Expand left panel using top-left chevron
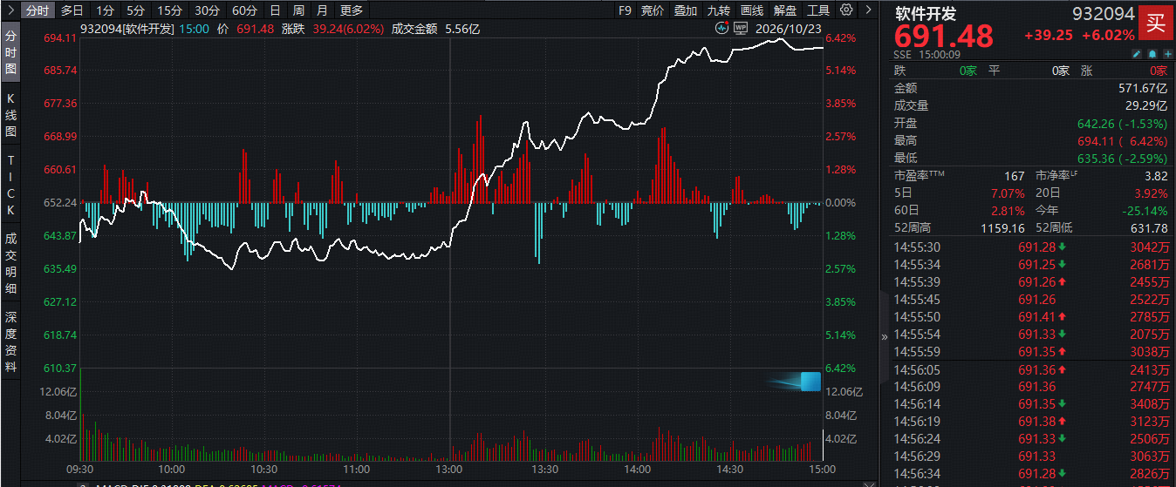Viewport: 1176px width, 487px height. click(9, 10)
